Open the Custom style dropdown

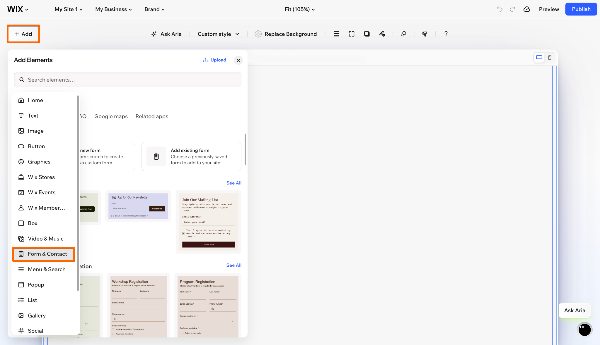(219, 34)
